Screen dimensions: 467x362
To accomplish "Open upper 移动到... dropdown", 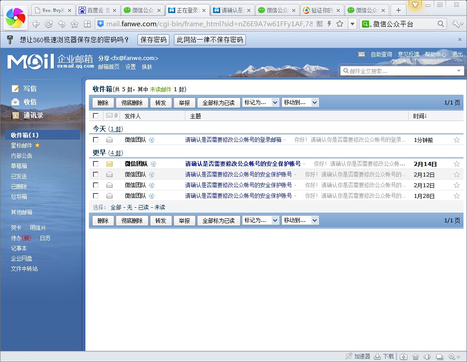I will point(300,102).
